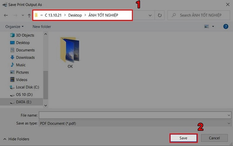Click the File name input field
The image size is (233, 146).
133,115
